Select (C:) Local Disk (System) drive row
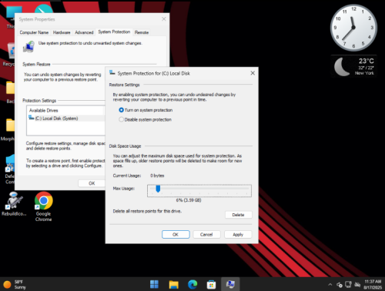Image resolution: width=385 pixels, height=291 pixels. pos(66,119)
